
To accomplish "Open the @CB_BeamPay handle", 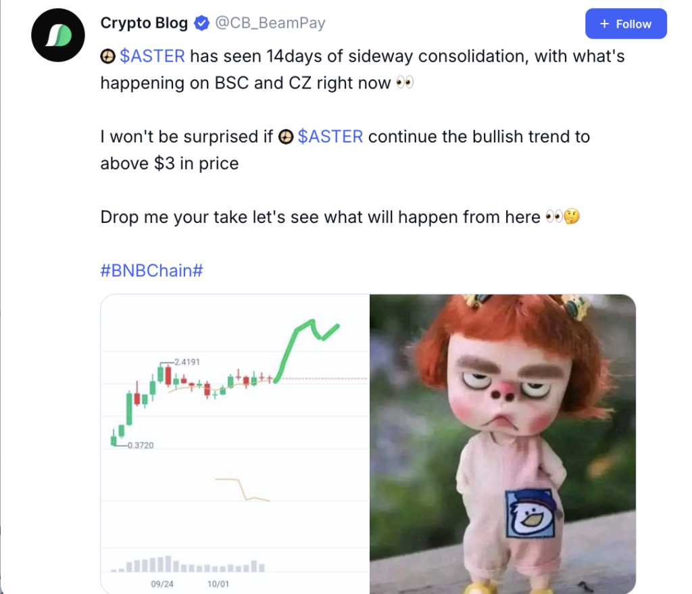I will [x=270, y=23].
